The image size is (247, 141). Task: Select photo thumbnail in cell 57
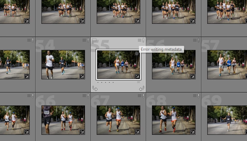tap(227, 64)
